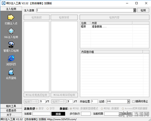Viewport: 151px width, 121px height.
Task: Open the 管理入口检测 umbrella icon
Action: pyautogui.click(x=11, y=45)
